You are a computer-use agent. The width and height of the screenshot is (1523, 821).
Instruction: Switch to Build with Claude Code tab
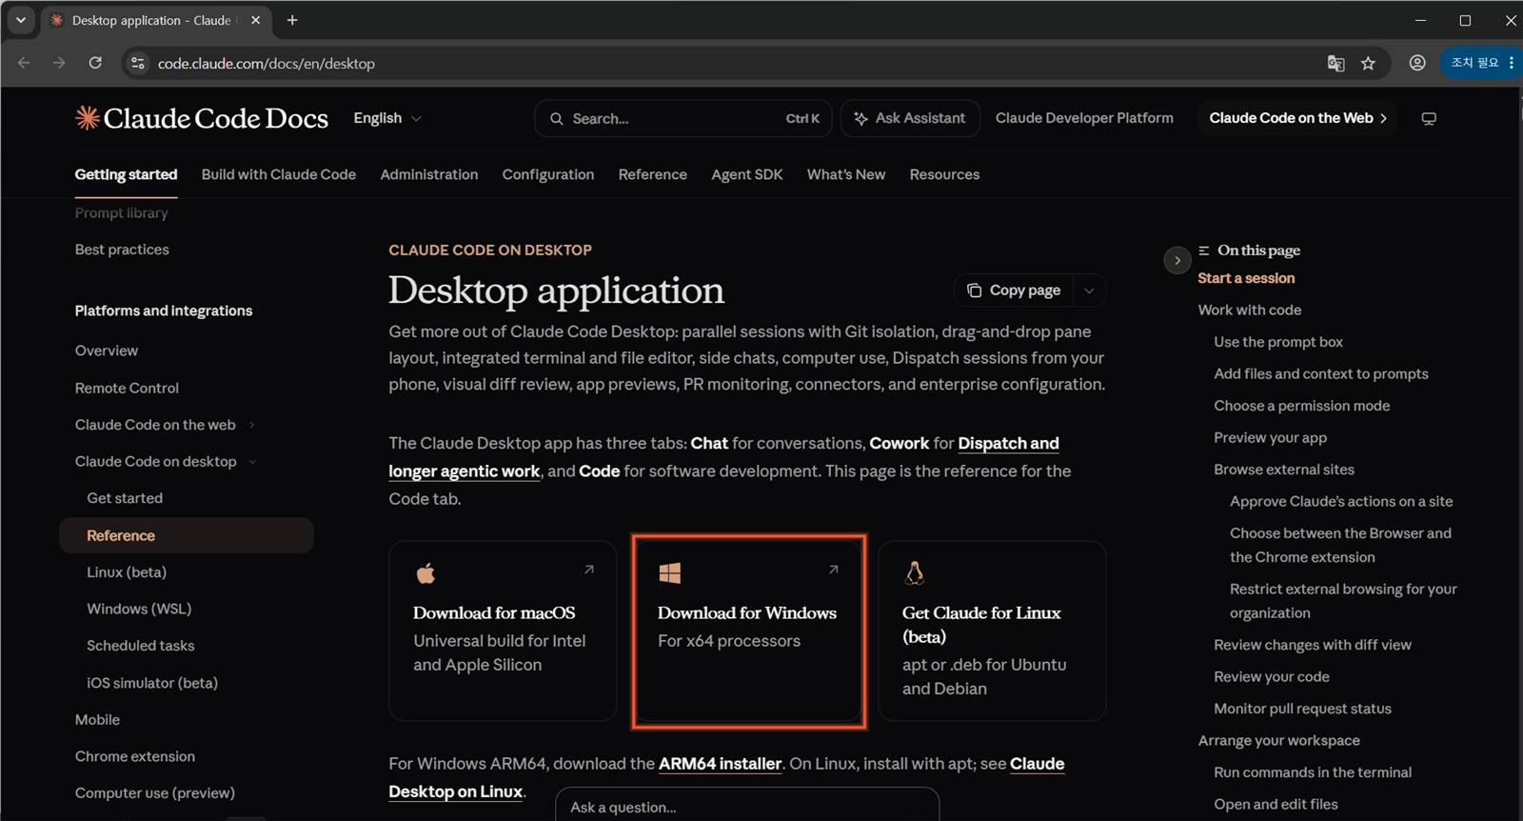click(279, 174)
